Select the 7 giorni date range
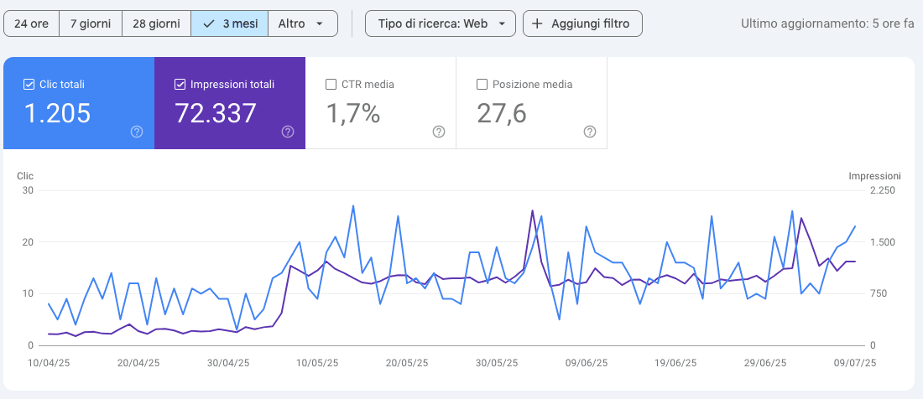Screen dimensions: 923x399 [91, 23]
